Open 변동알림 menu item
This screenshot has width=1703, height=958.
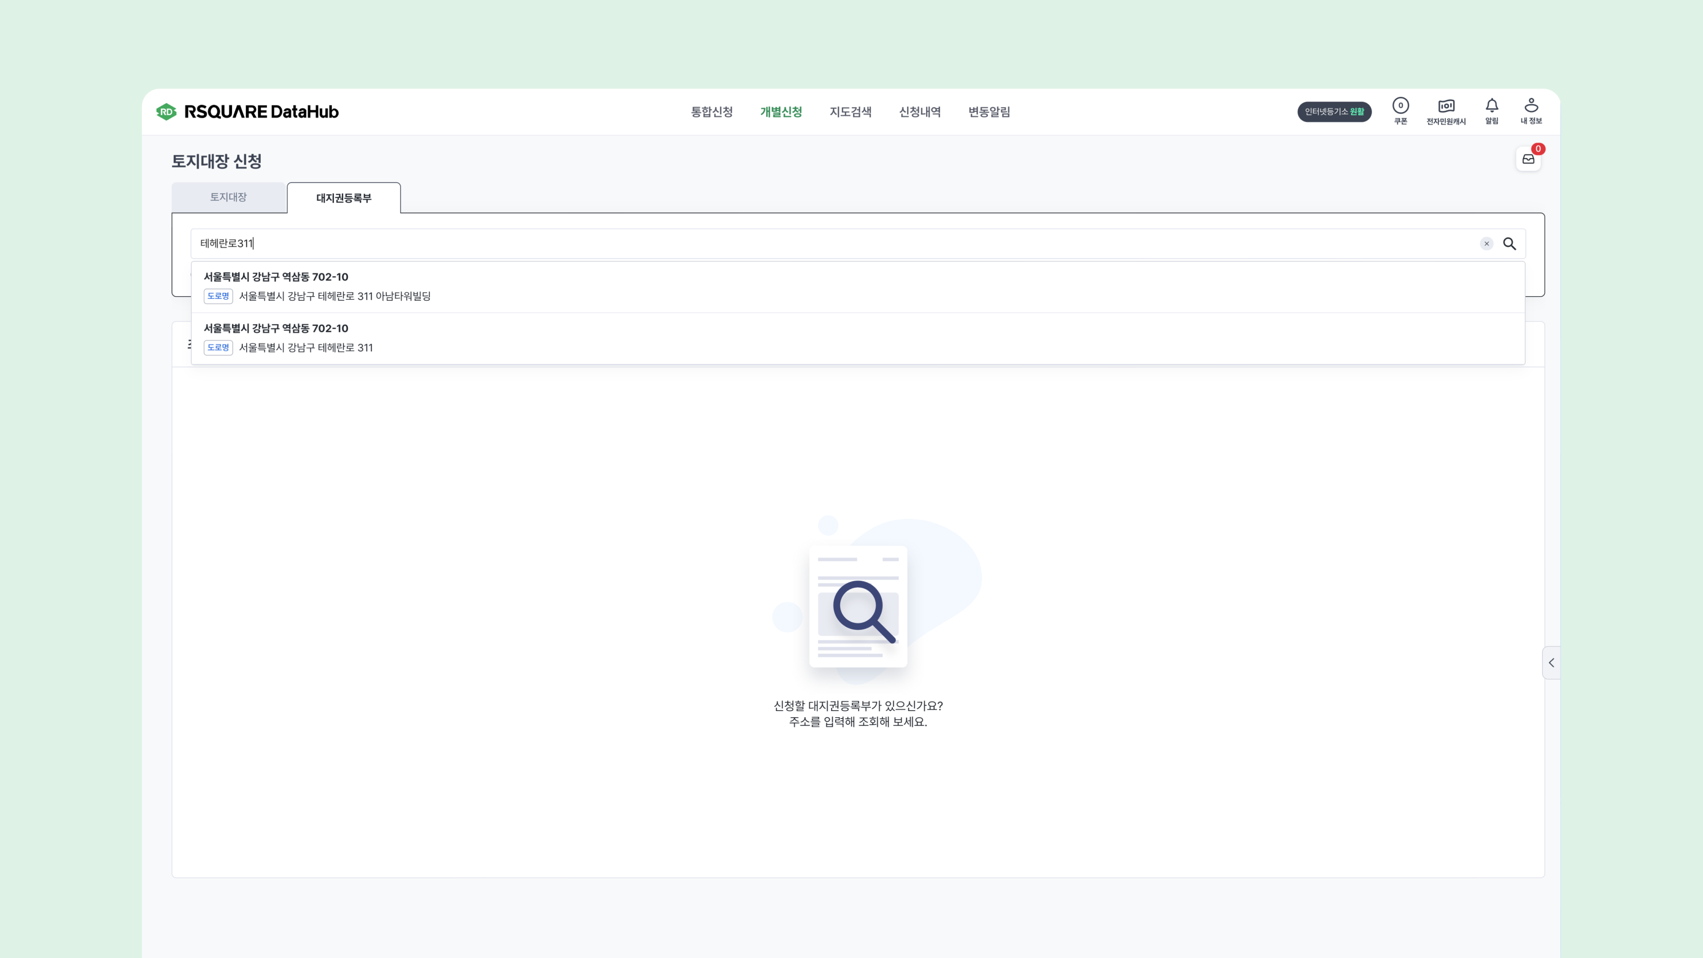coord(989,112)
